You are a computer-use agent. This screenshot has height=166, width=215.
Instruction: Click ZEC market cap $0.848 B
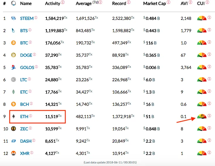tap(151, 129)
